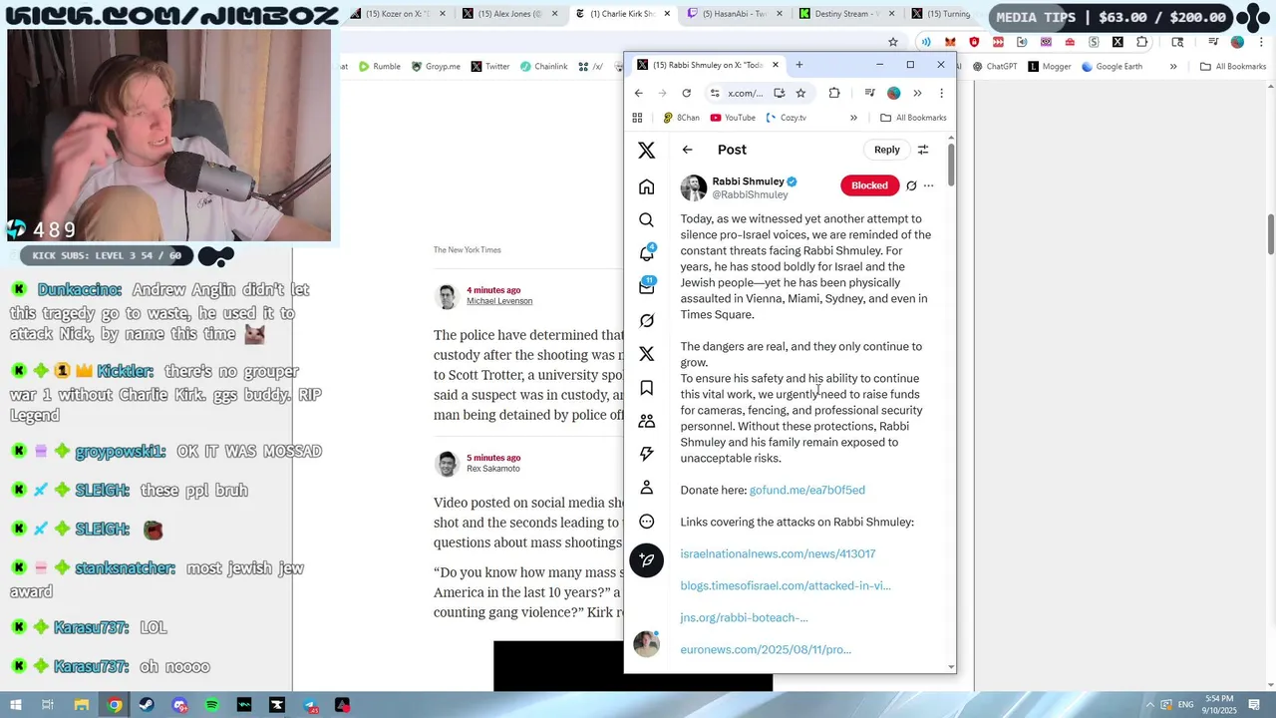Viewport: 1276px width, 718px height.
Task: Open jns.org rabbi-boteach link
Action: (744, 617)
